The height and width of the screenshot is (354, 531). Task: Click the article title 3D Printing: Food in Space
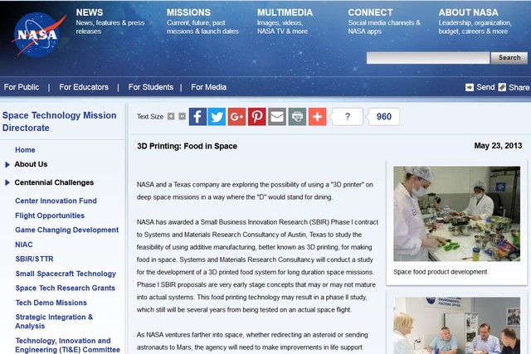187,146
